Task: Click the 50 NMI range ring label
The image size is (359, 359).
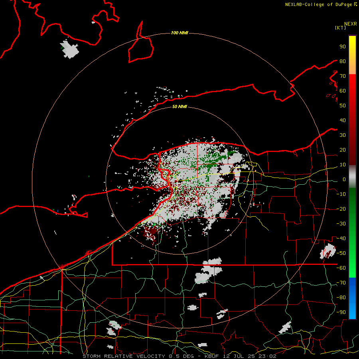Action: click(179, 107)
